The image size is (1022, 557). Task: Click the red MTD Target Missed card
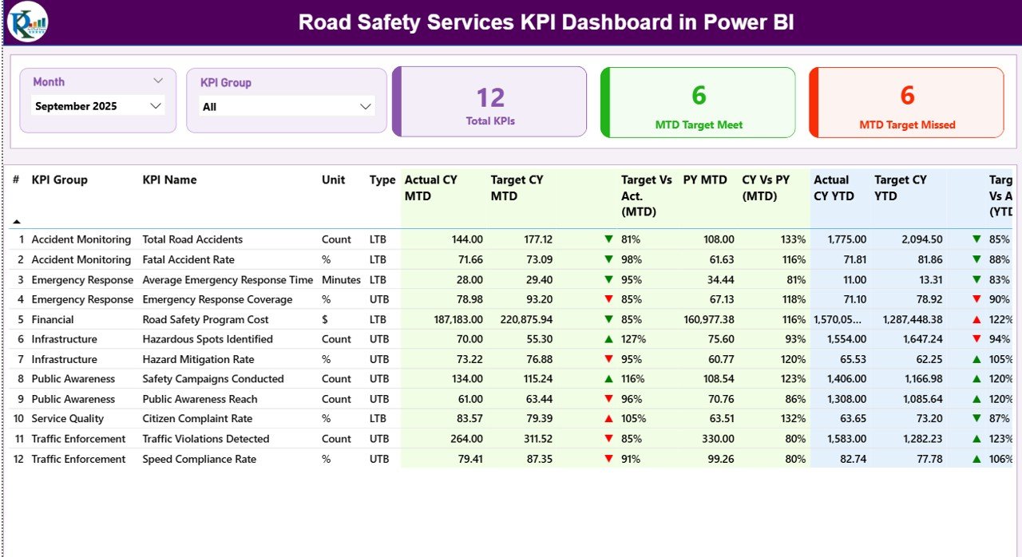(x=906, y=102)
